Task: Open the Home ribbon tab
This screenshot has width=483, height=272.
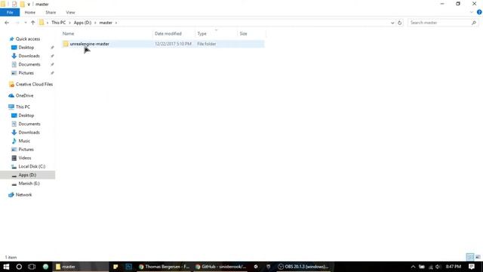Action: 30,12
